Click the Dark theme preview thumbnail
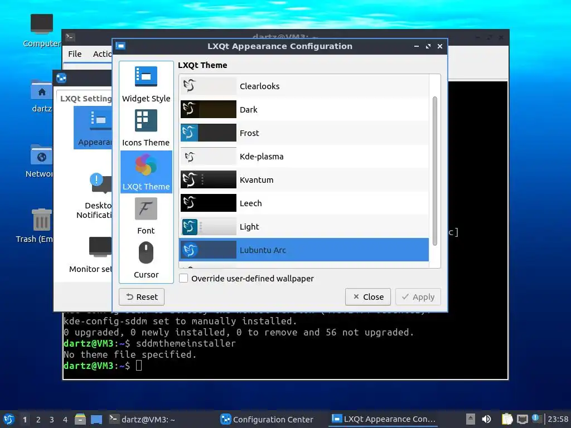This screenshot has height=428, width=571. 209,109
